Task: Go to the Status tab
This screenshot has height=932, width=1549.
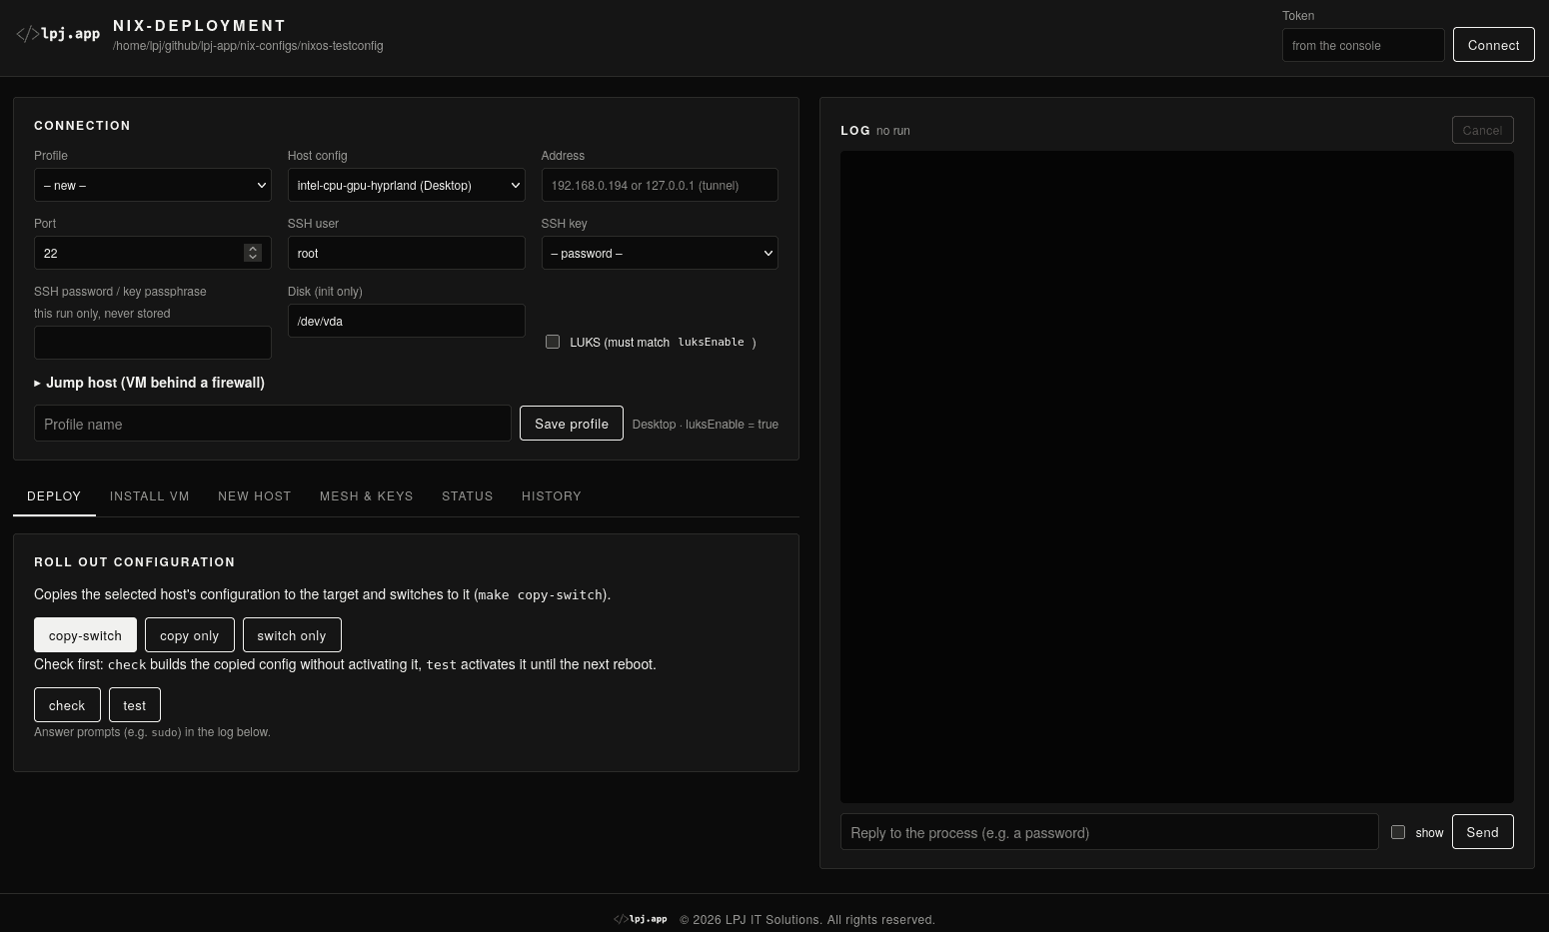Action: (468, 496)
